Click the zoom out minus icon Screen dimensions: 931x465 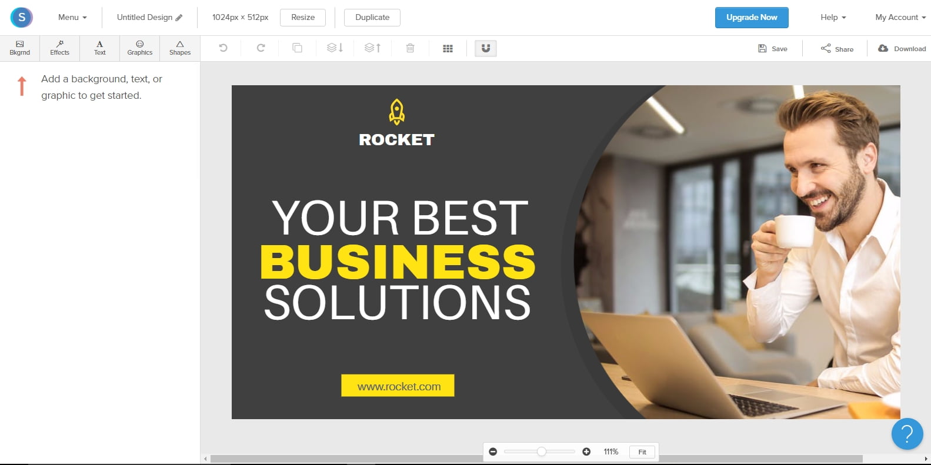(x=493, y=451)
